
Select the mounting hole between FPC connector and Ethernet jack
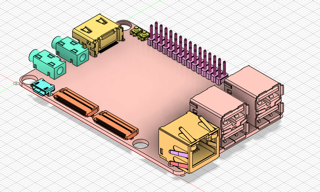coord(141,144)
